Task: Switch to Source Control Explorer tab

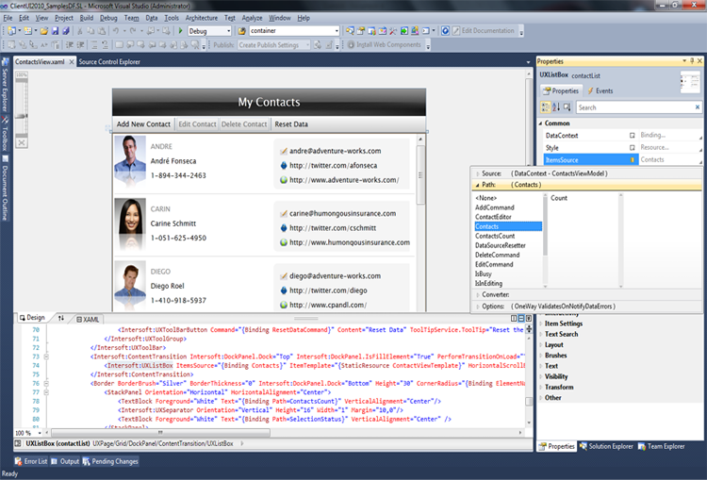Action: click(109, 62)
